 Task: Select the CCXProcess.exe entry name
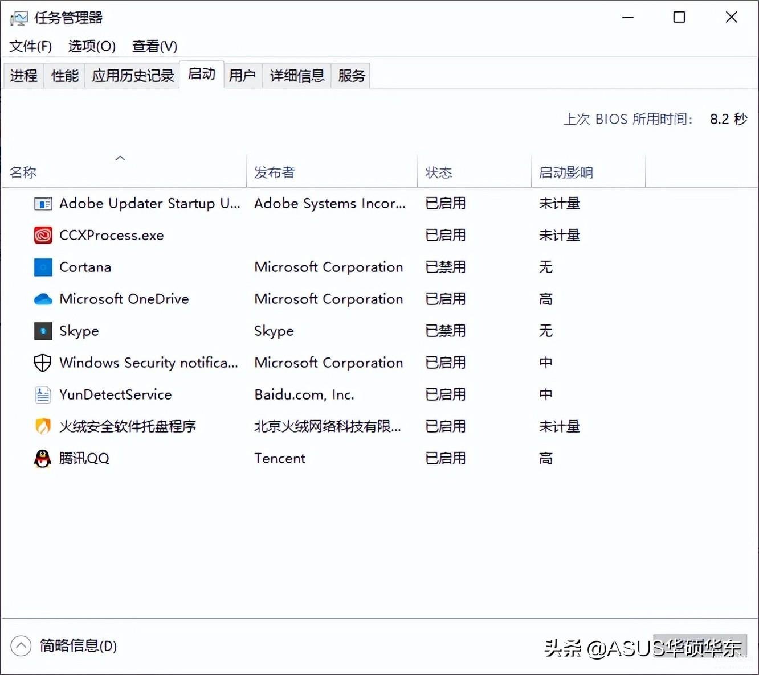112,235
